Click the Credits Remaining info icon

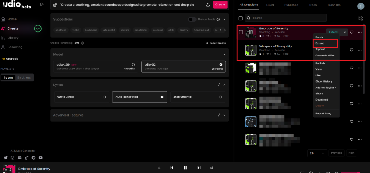(x=83, y=43)
